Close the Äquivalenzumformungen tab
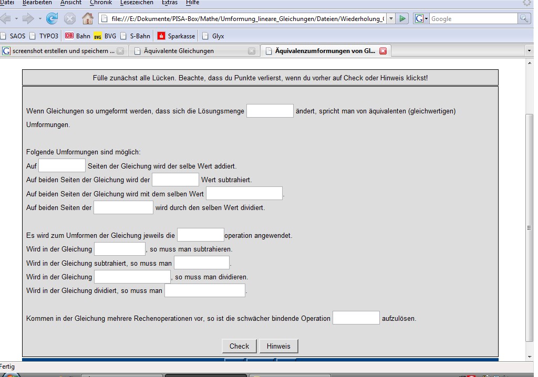The image size is (538, 377). pos(383,51)
